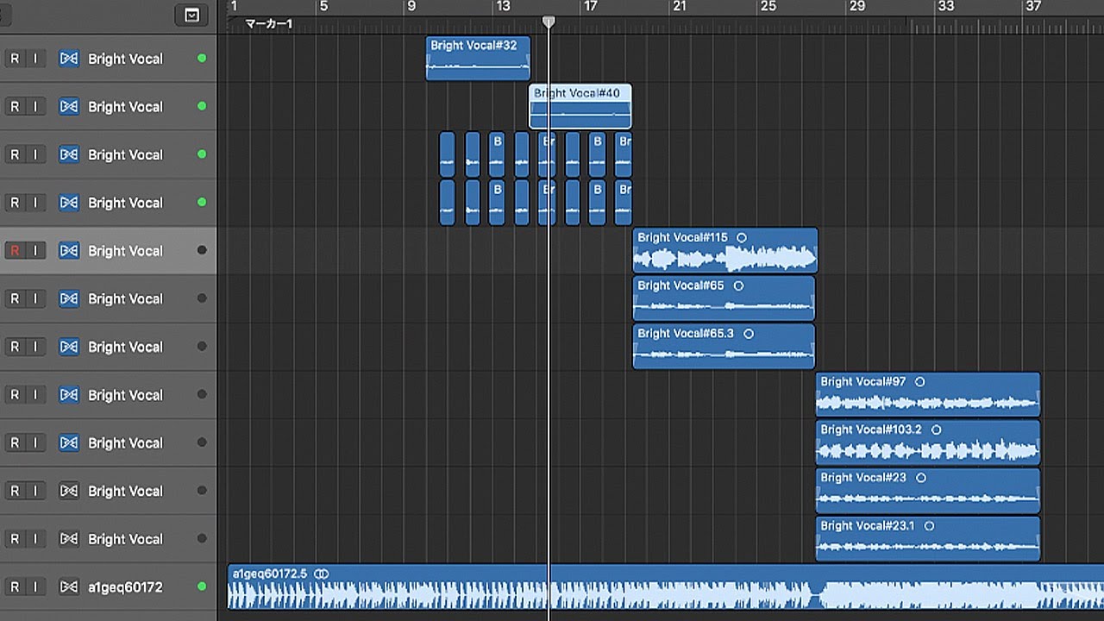Toggle input monitoring I on the a1geq60172 track
Viewport: 1104px width, 621px height.
tap(34, 587)
